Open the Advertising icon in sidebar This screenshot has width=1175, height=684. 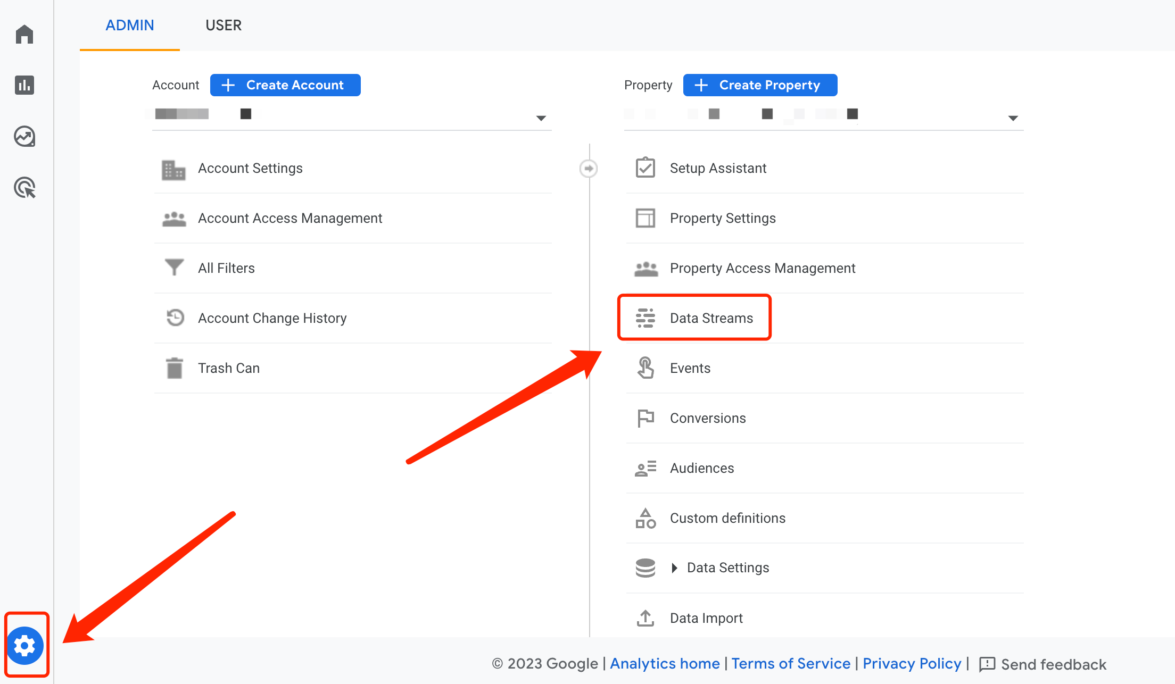(x=24, y=188)
